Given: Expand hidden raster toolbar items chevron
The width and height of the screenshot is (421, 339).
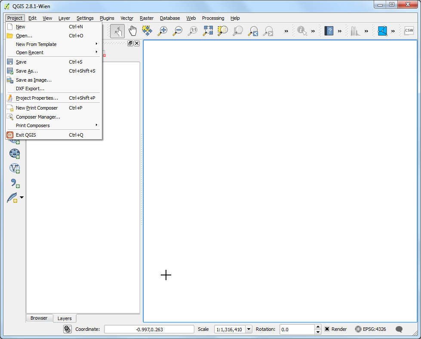Looking at the screenshot, I should 366,31.
